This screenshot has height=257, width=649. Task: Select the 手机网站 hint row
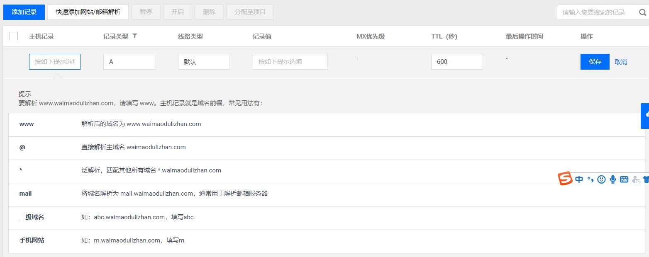[x=327, y=241]
